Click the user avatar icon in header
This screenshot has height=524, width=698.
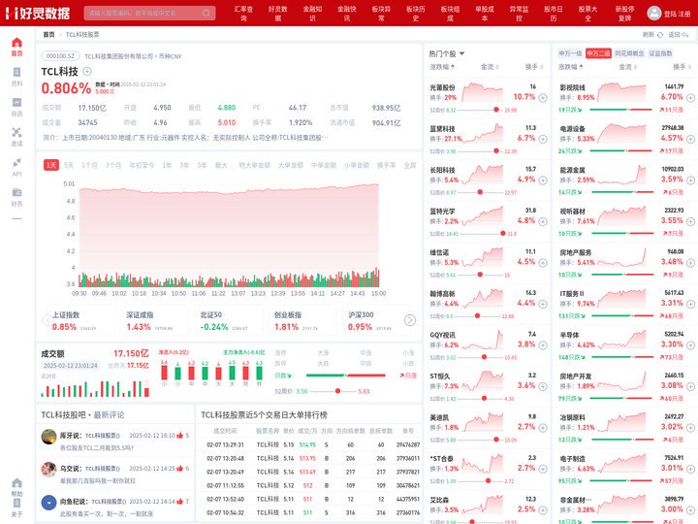[654, 13]
